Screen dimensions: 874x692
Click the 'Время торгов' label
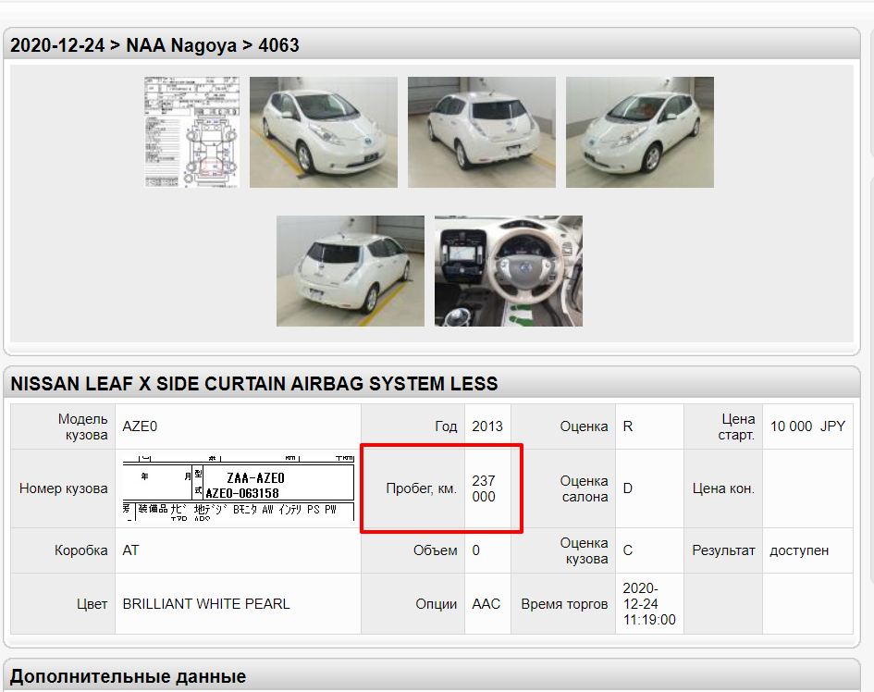[x=564, y=604]
